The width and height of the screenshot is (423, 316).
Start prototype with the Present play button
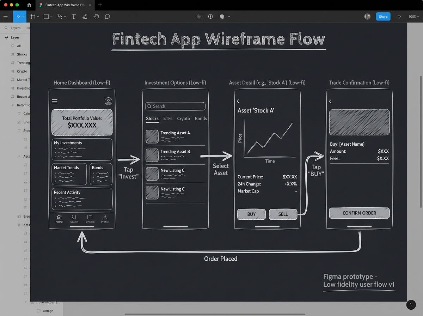pyautogui.click(x=399, y=16)
